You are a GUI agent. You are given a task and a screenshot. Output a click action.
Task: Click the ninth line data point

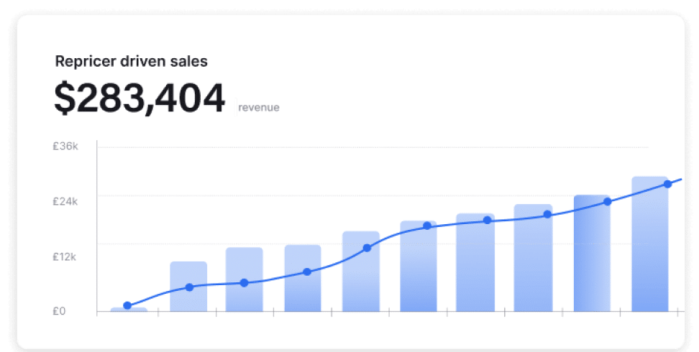point(608,202)
